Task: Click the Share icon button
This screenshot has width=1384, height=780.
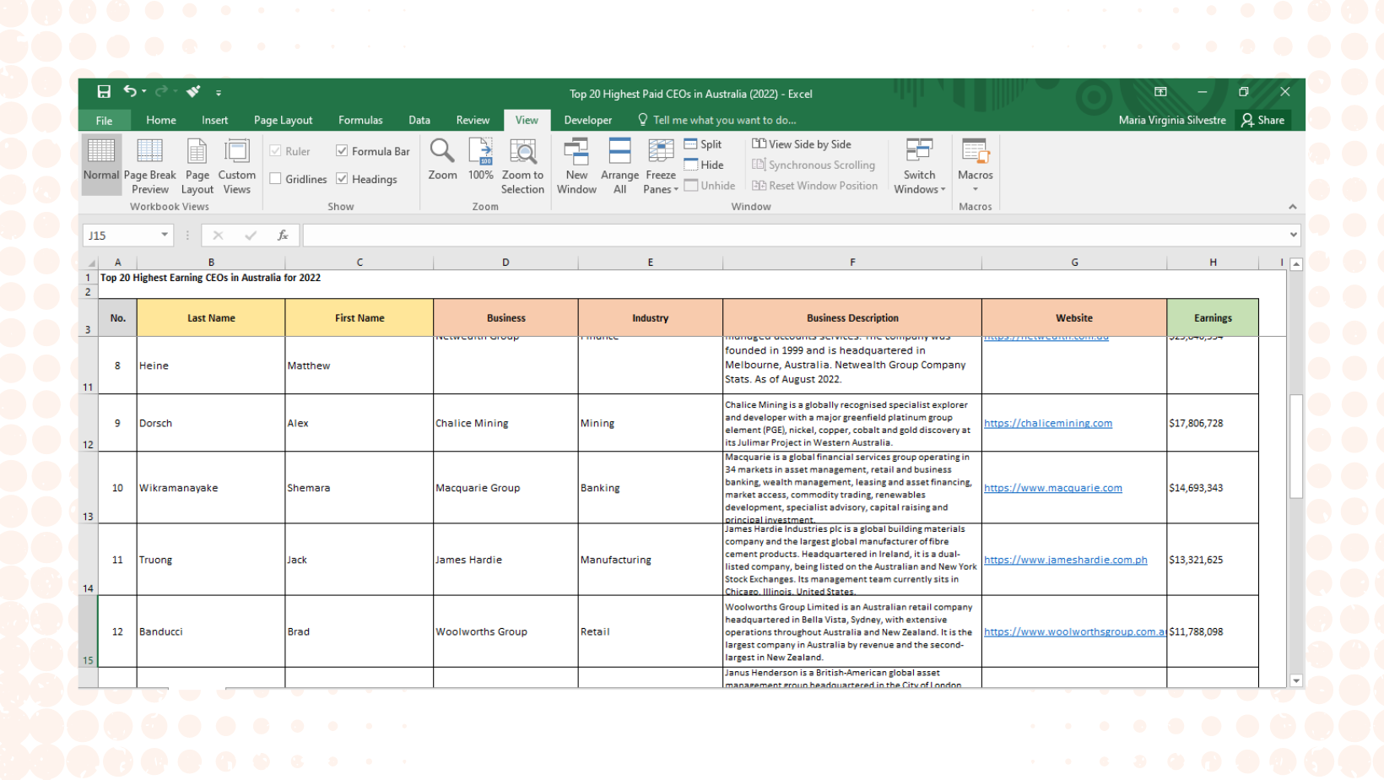Action: pyautogui.click(x=1262, y=120)
